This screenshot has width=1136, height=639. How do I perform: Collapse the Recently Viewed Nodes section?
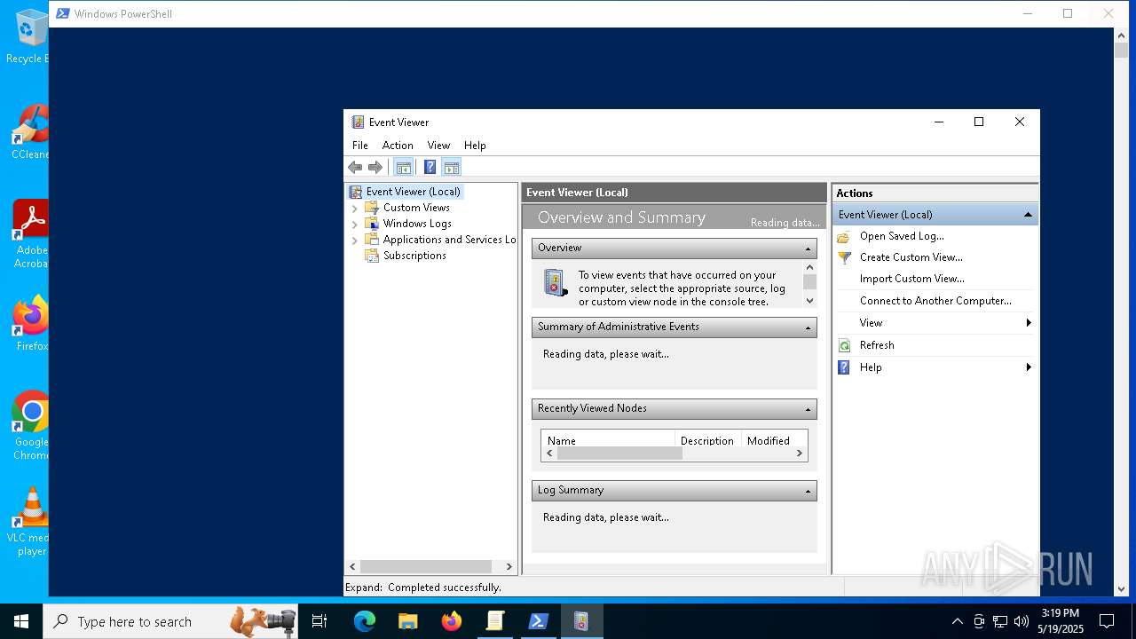pos(809,409)
